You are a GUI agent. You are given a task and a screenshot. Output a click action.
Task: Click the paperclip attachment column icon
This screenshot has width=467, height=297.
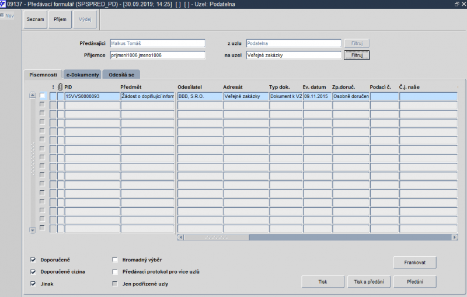60,87
